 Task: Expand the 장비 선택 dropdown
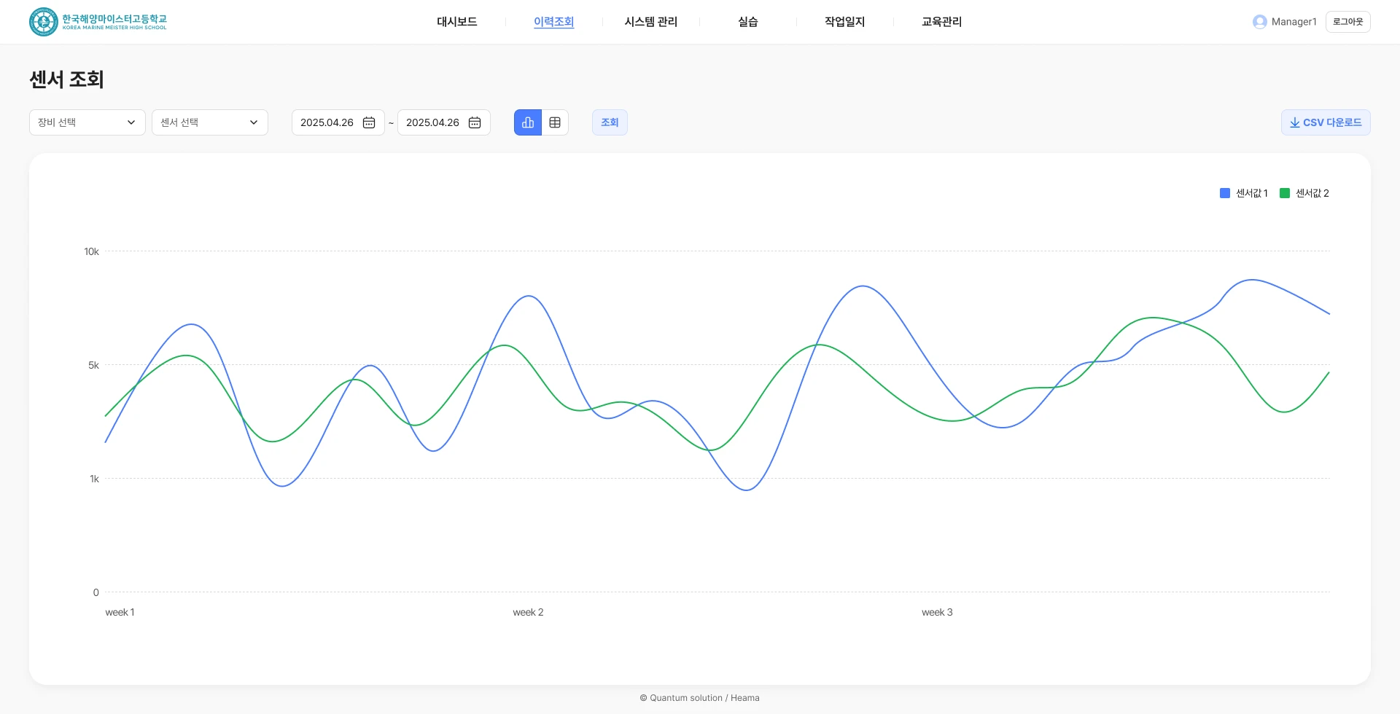click(x=87, y=122)
